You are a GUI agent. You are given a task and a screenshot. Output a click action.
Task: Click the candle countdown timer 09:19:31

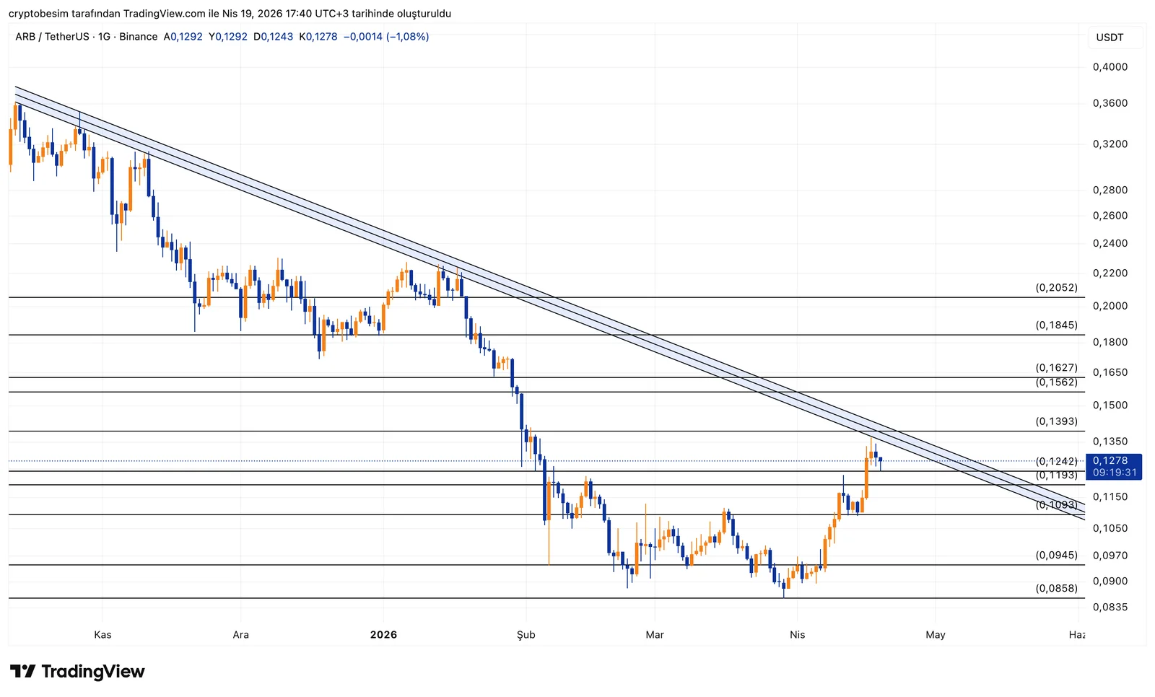pyautogui.click(x=1114, y=473)
